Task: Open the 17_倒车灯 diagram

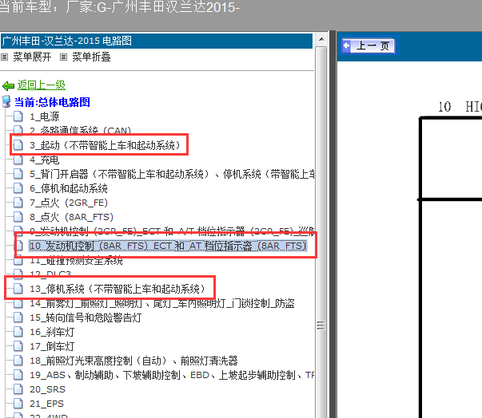Action: point(52,346)
